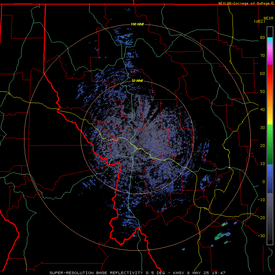Click the 50 NMI range ring label
Viewport: 275px width, 275px height.
tap(137, 81)
